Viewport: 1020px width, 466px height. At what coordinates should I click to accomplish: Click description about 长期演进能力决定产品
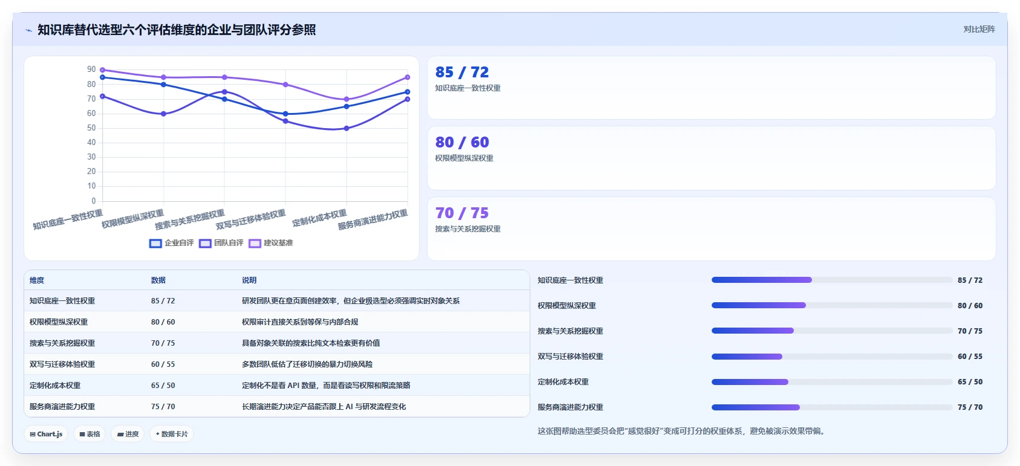[x=324, y=406]
